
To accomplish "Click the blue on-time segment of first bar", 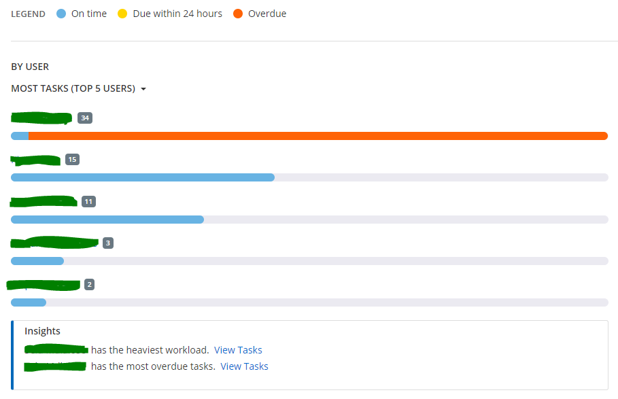I will [20, 136].
